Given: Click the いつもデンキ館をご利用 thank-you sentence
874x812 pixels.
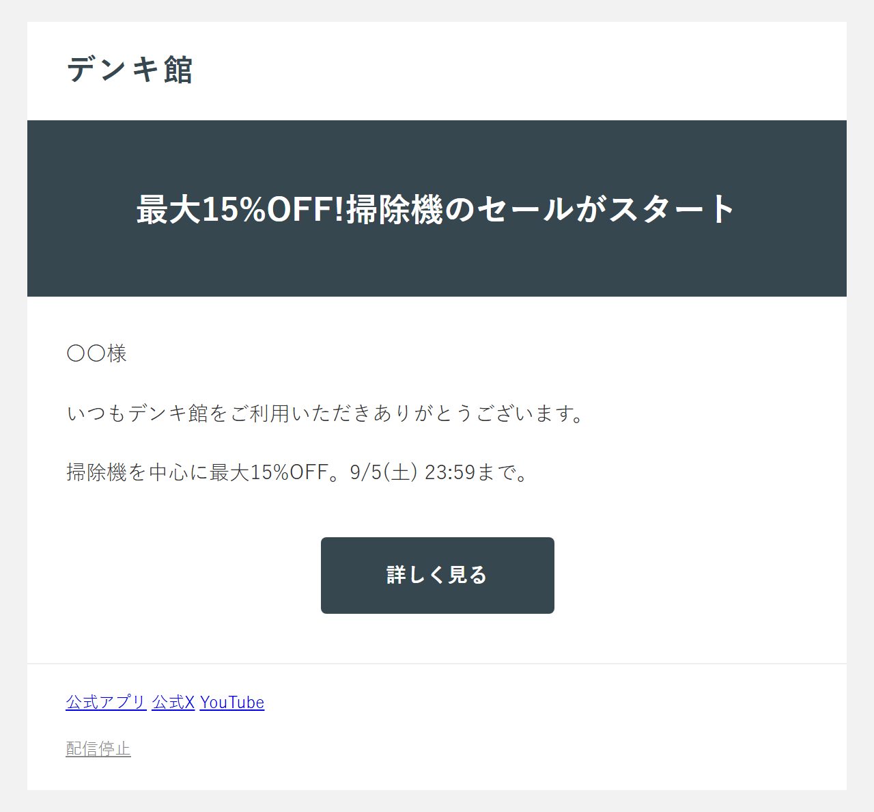Looking at the screenshot, I should click(x=325, y=413).
